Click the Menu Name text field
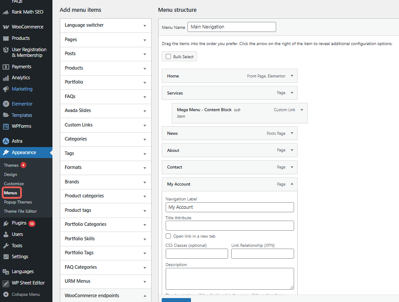Image resolution: width=399 pixels, height=302 pixels. pos(232,27)
